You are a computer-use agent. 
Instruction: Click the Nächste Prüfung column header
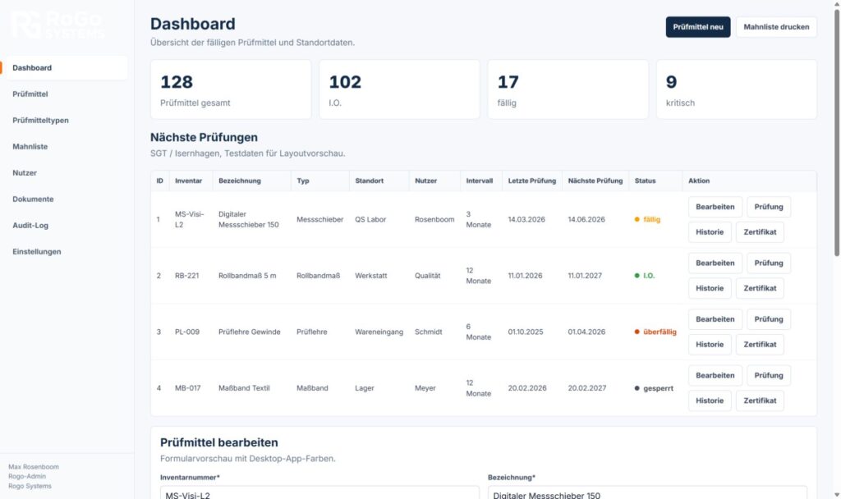pyautogui.click(x=595, y=181)
